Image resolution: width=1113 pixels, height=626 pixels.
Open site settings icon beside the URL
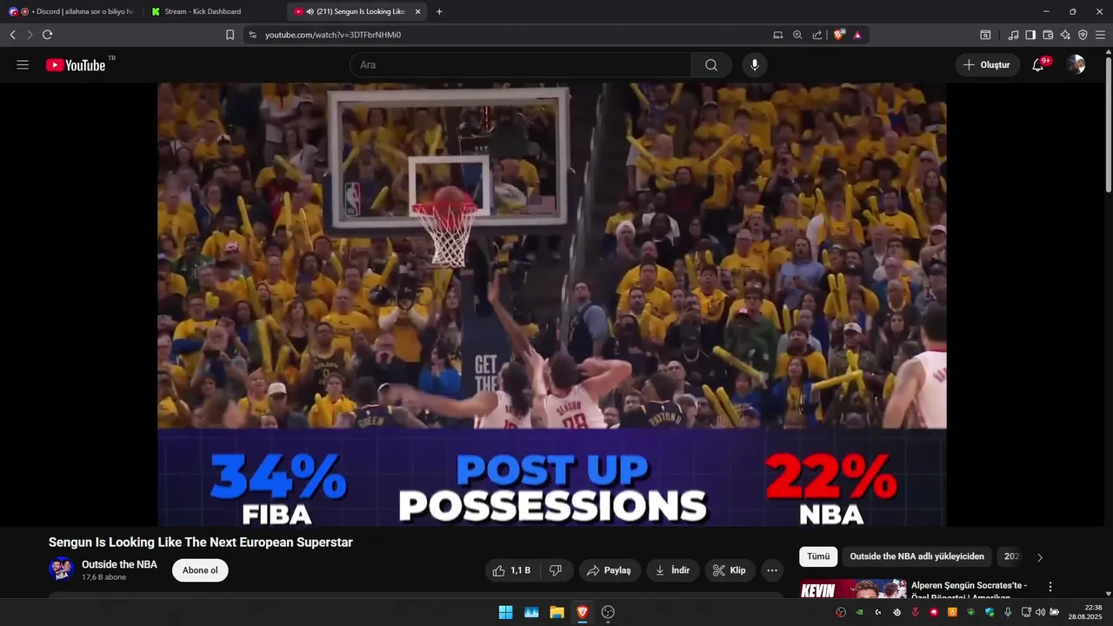(x=252, y=35)
